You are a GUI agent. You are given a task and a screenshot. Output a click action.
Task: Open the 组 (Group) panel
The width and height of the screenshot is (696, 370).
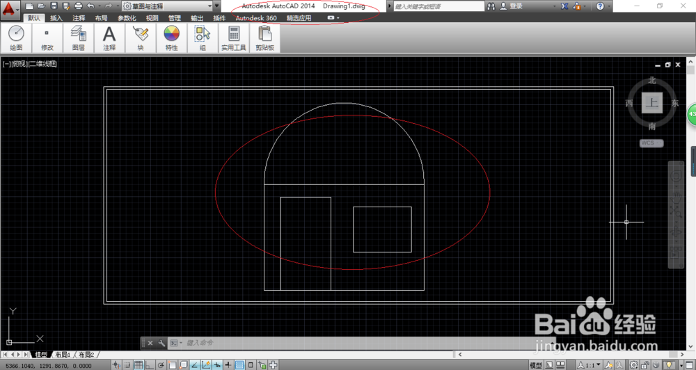203,38
